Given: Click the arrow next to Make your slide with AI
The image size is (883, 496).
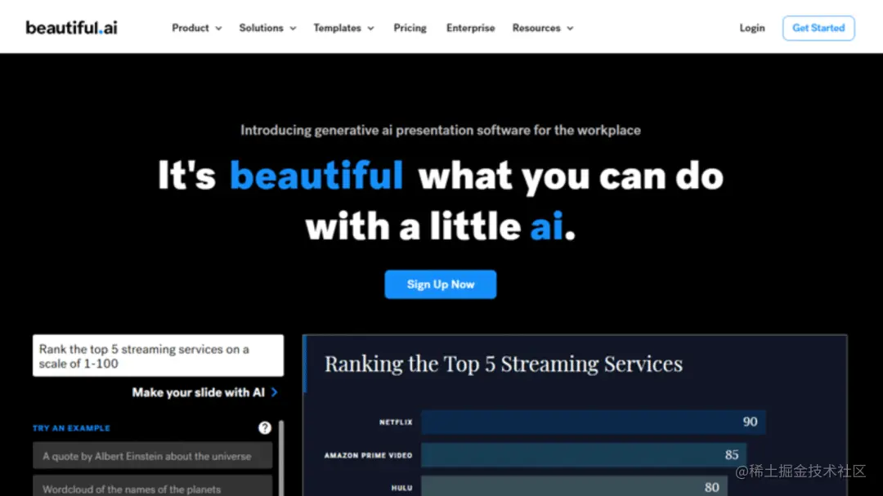Looking at the screenshot, I should [x=274, y=392].
